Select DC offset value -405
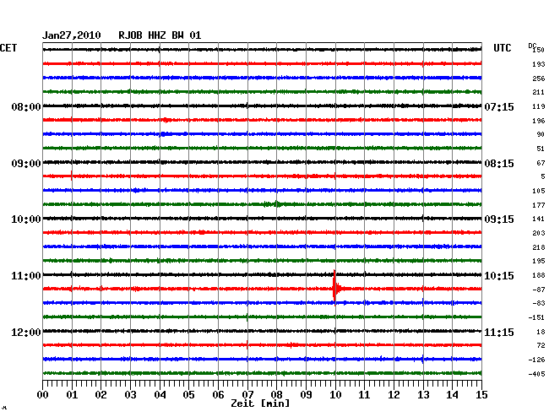 (536, 374)
